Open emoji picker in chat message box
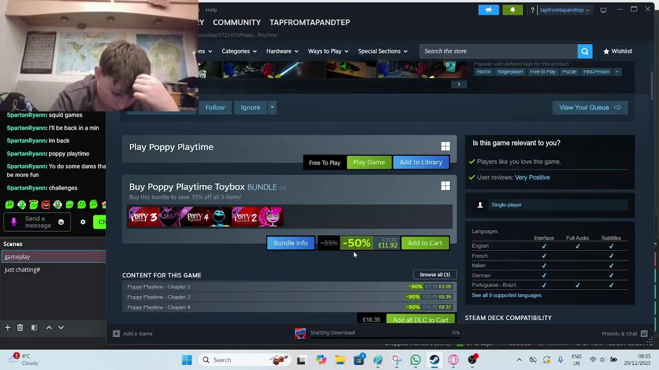The height and width of the screenshot is (370, 659). 61,222
